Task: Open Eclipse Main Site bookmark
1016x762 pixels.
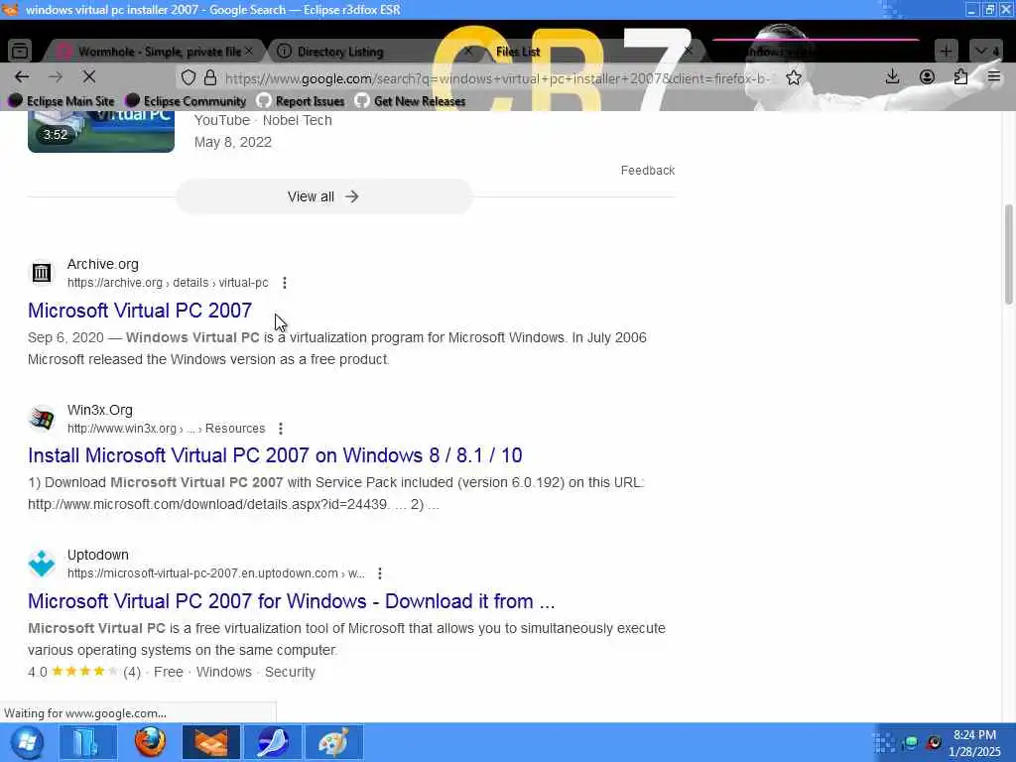Action: point(62,101)
